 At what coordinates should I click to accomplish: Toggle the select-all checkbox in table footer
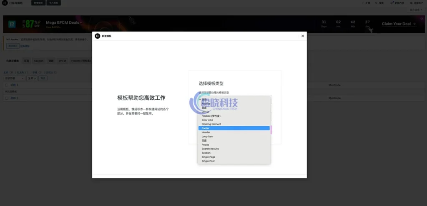click(x=7, y=98)
